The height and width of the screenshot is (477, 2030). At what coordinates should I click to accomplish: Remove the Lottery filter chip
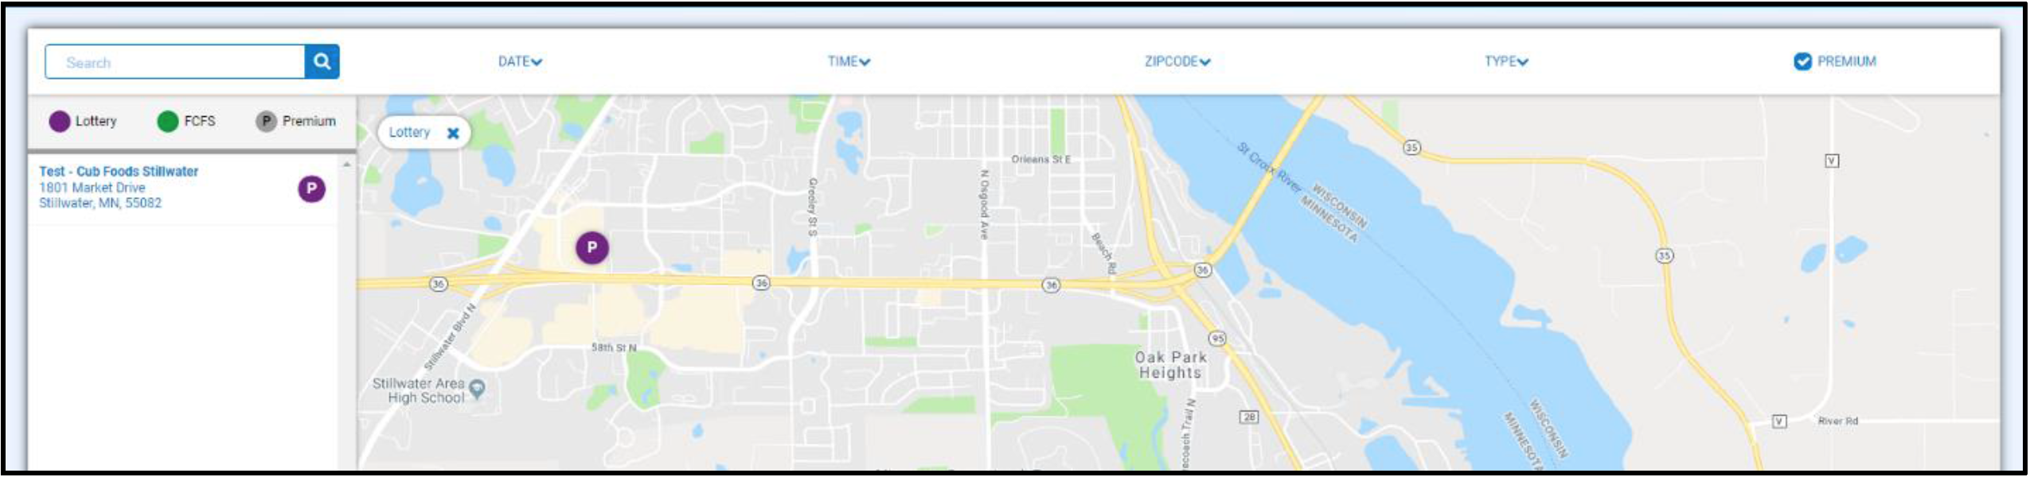[x=453, y=133]
